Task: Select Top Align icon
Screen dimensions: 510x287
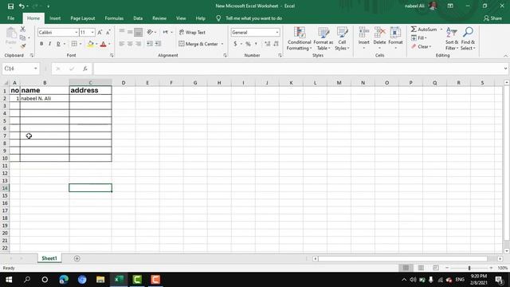Action: 122,32
